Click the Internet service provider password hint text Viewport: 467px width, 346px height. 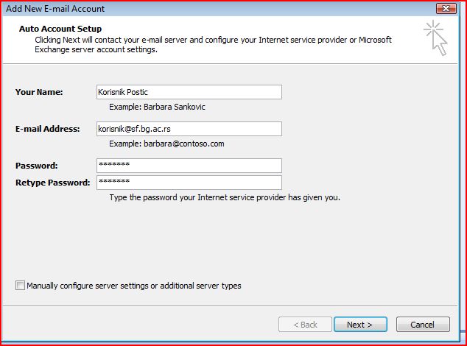(225, 197)
